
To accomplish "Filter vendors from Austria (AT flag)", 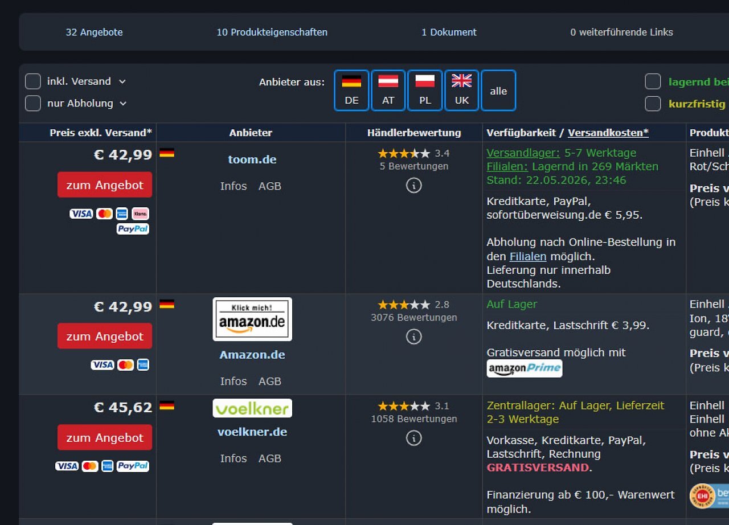I will (x=388, y=91).
